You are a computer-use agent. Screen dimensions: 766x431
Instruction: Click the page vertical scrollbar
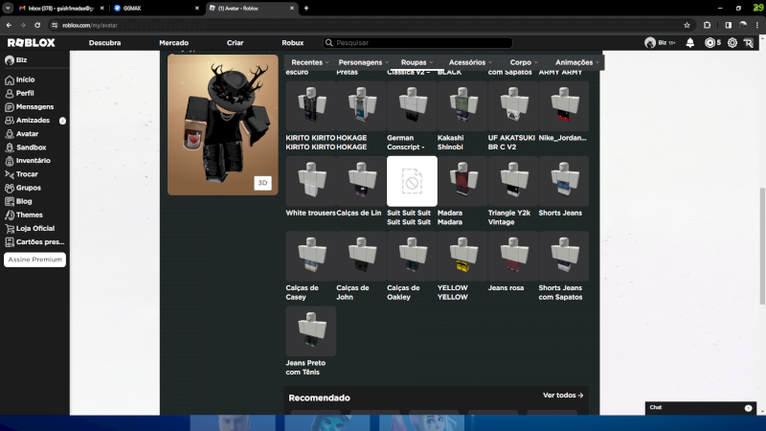coord(762,246)
